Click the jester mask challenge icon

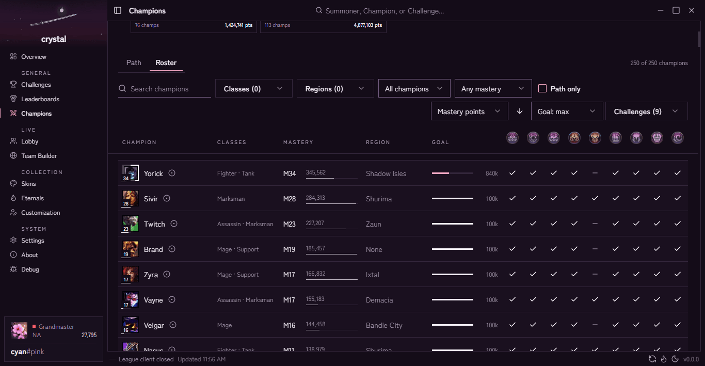click(657, 138)
